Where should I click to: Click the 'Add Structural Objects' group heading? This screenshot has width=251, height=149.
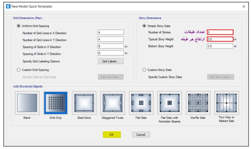pyautogui.click(x=28, y=86)
